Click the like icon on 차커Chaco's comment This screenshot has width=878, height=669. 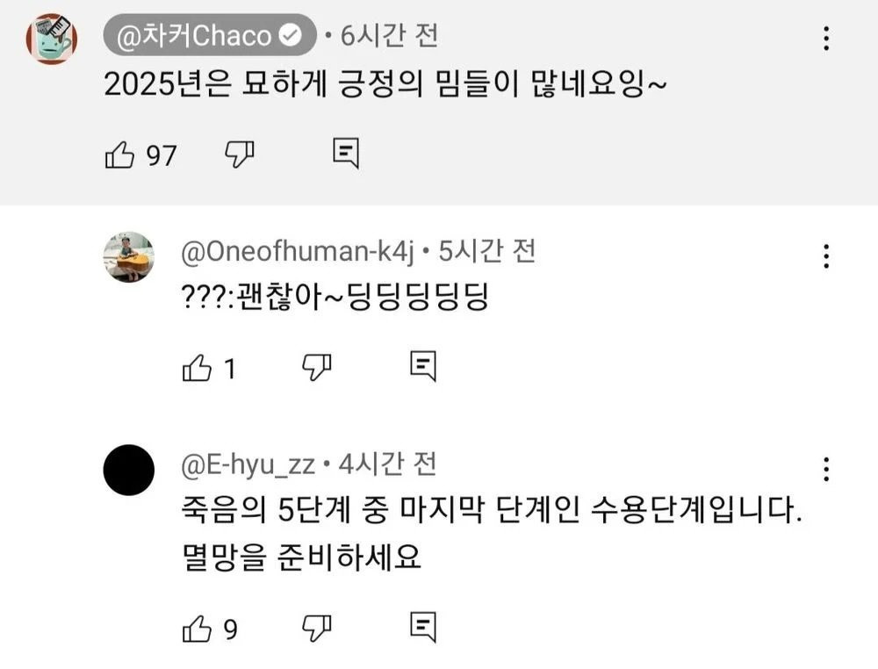tap(118, 154)
